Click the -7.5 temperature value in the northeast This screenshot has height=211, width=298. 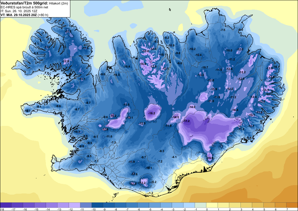point(223,30)
